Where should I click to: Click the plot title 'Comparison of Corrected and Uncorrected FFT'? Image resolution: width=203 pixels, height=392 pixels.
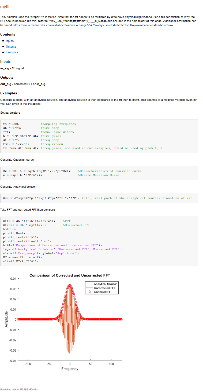point(70,275)
